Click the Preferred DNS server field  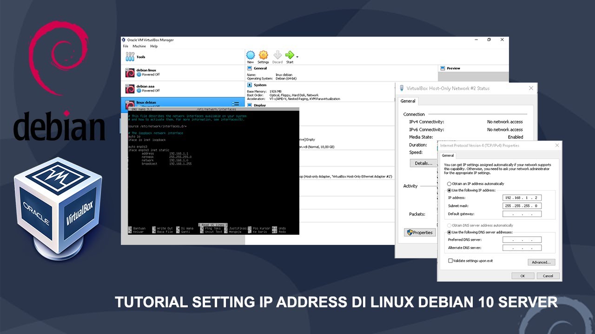[522, 240]
